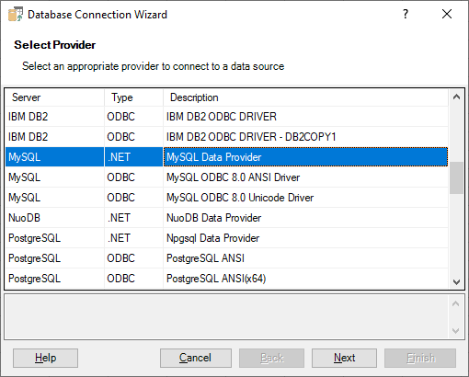
Task: Select the IBM DB2 ODBC DRIVER row
Action: (x=227, y=117)
